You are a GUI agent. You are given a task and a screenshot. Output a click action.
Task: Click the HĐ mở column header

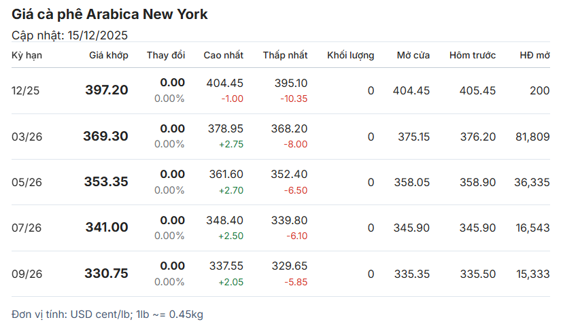pyautogui.click(x=534, y=55)
